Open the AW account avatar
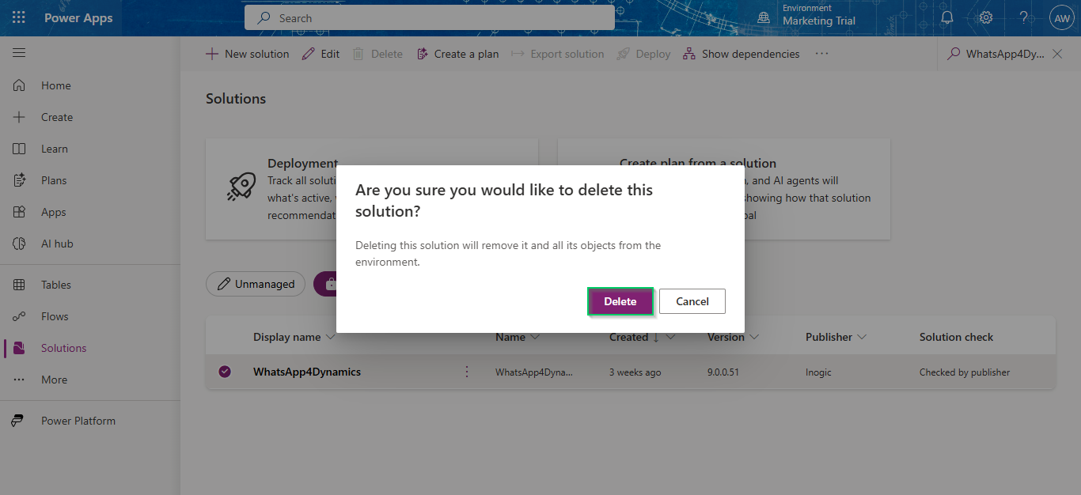The image size is (1081, 495). point(1060,18)
